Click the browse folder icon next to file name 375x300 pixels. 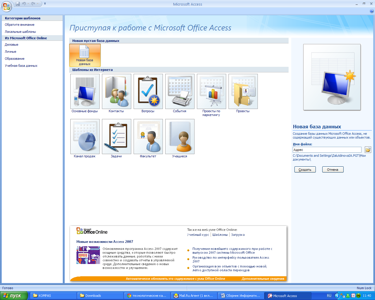coord(368,150)
